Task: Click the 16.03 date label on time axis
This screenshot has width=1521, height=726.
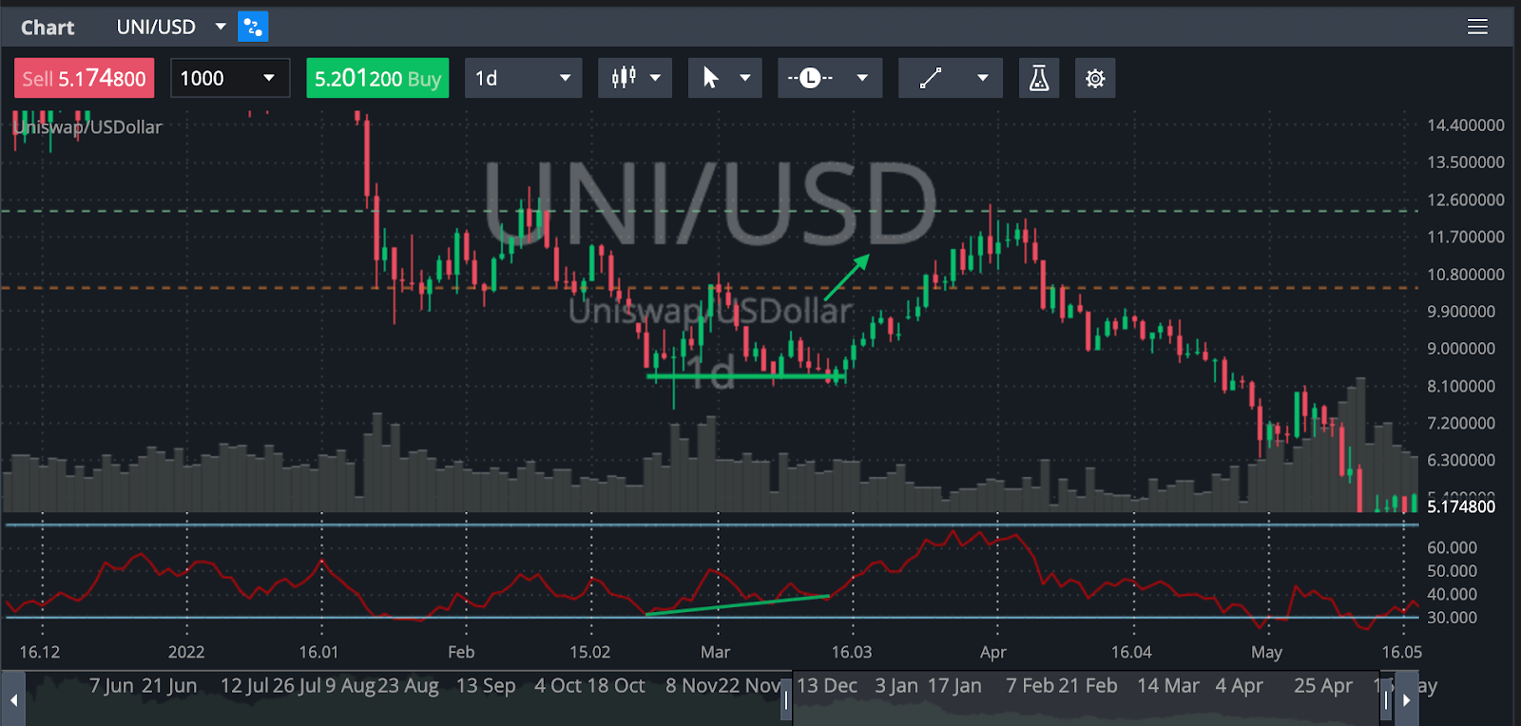Action: coord(851,652)
